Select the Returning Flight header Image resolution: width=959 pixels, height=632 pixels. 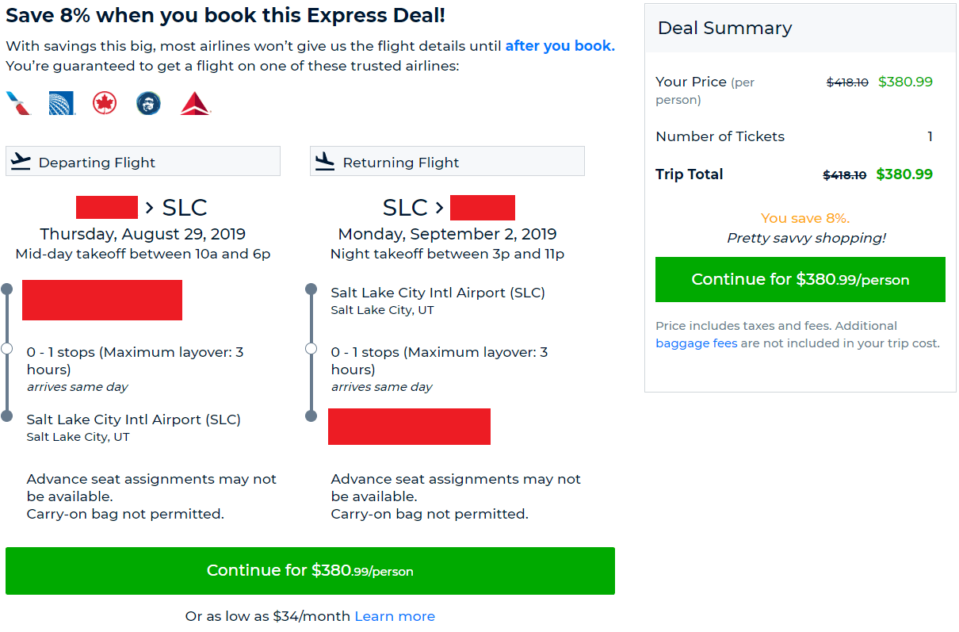[400, 160]
